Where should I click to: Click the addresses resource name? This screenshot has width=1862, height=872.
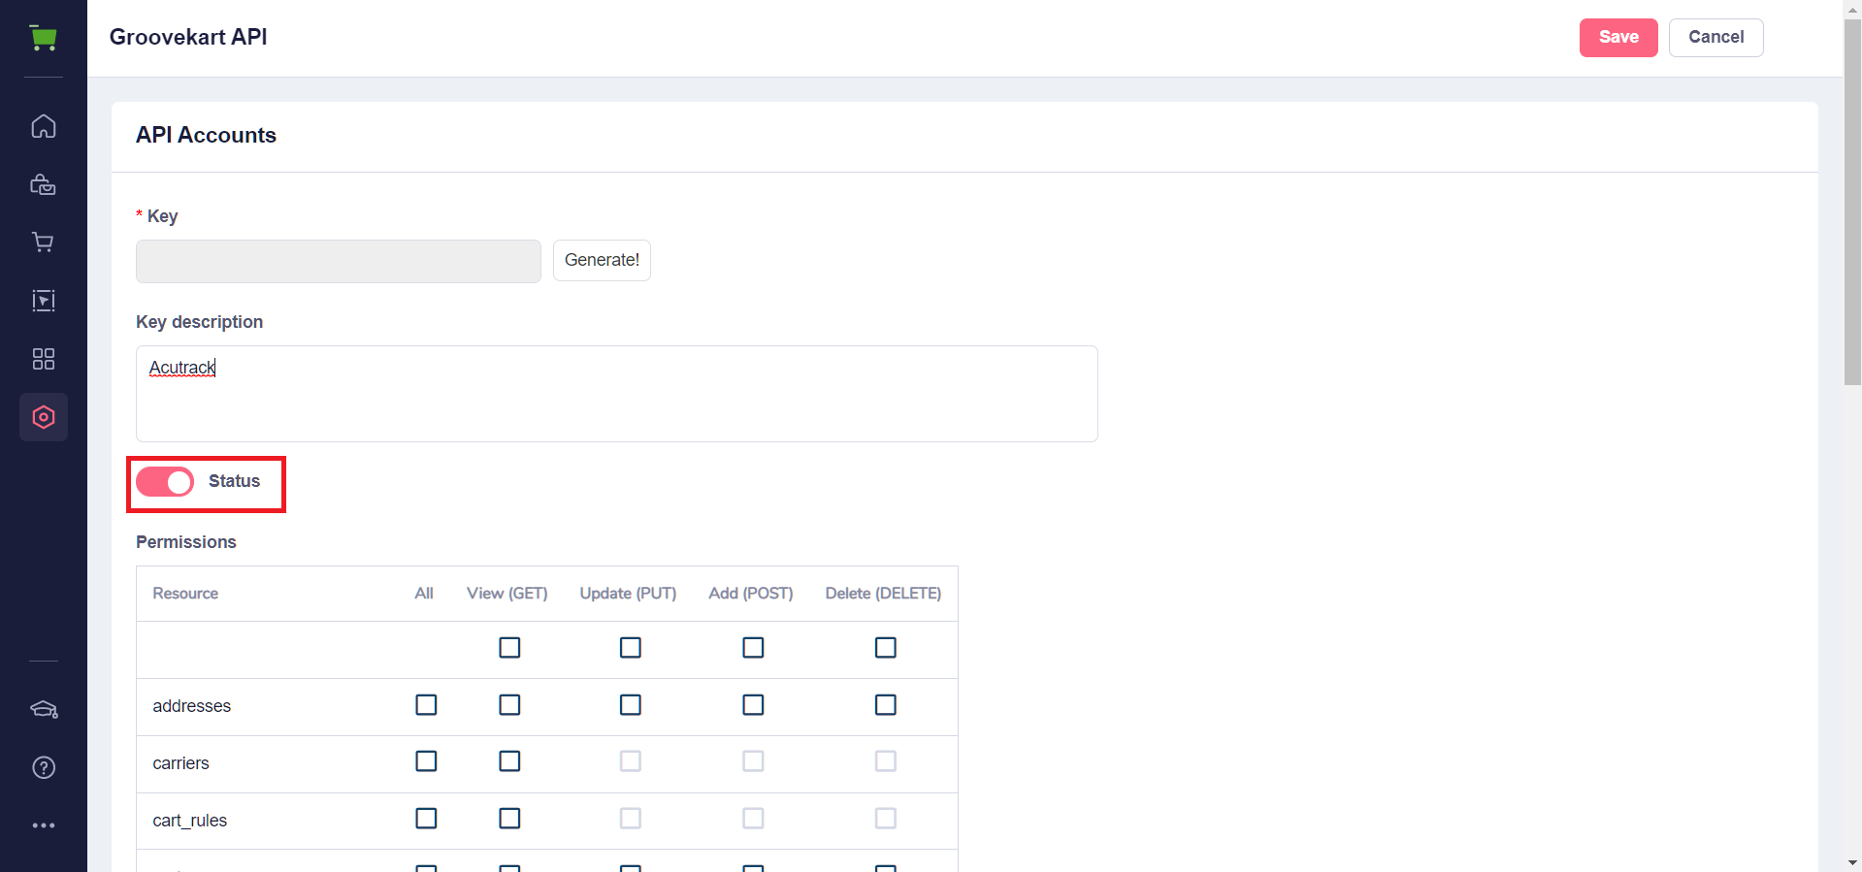pyautogui.click(x=191, y=706)
